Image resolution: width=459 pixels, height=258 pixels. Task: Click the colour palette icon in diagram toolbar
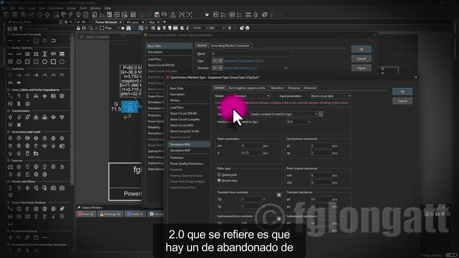point(182,28)
